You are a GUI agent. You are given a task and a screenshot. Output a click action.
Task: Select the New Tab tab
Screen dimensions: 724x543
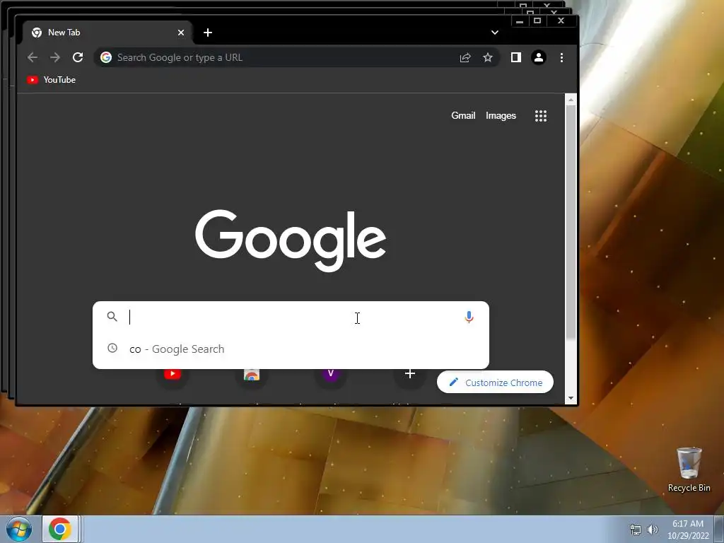click(107, 33)
